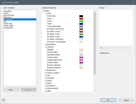
Task: Click the Inclusive Selection color swatch
Action: pos(81,65)
